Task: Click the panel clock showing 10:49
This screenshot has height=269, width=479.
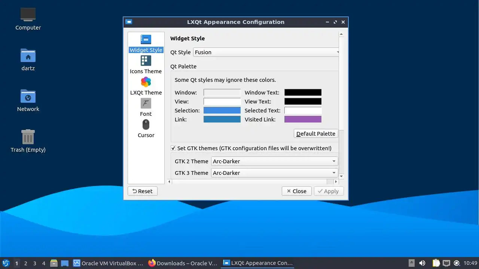Action: click(x=470, y=263)
